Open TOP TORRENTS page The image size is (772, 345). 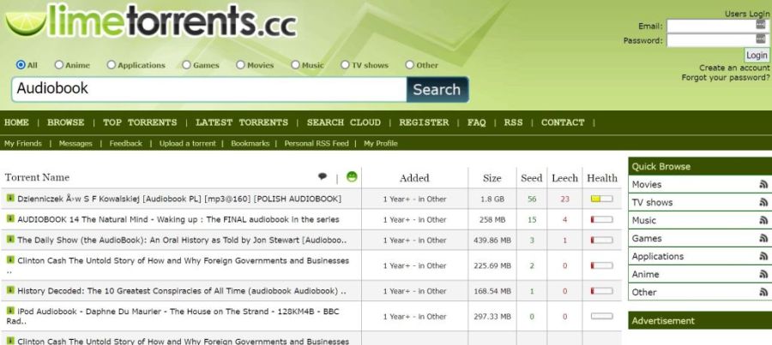(140, 122)
